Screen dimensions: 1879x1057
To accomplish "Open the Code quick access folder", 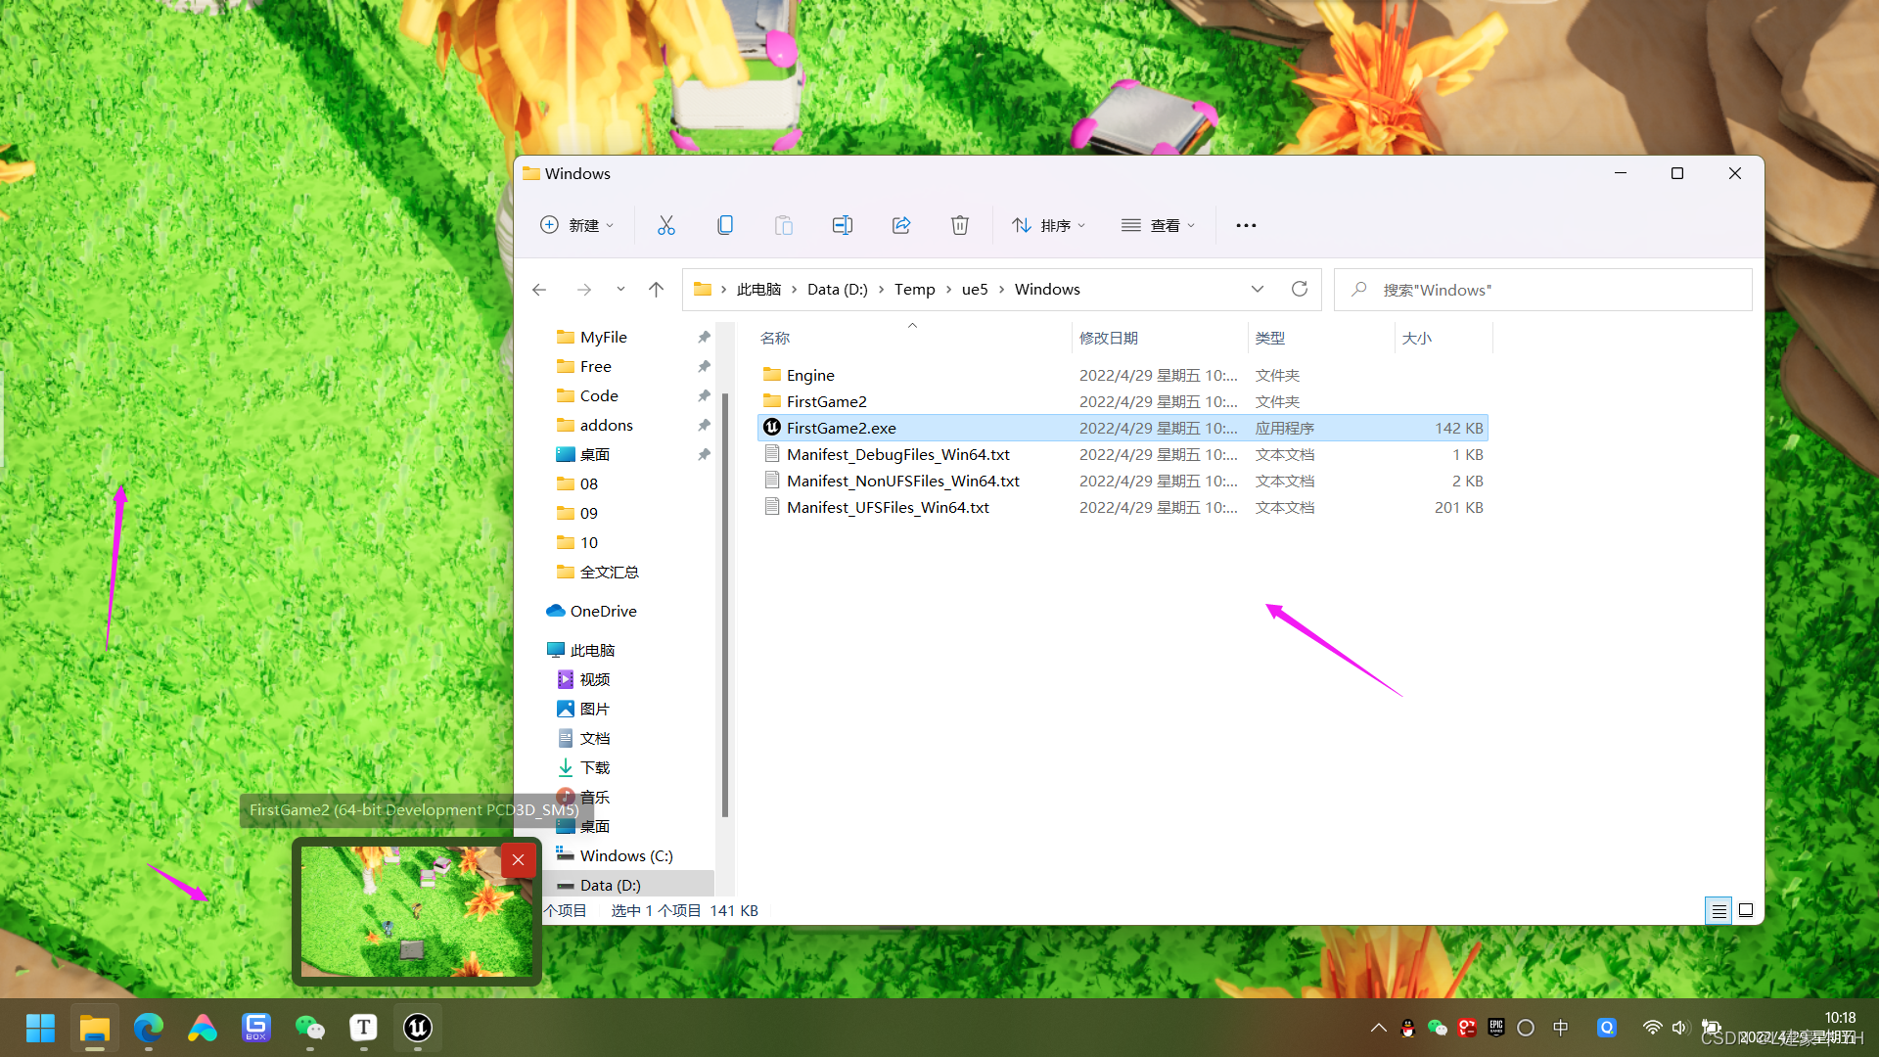I will (x=599, y=395).
